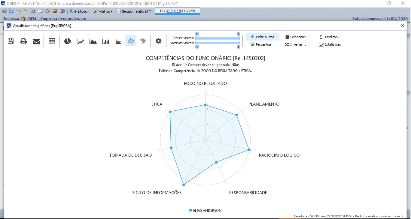This screenshot has height=219, width=411.
Task: Click the memory usage indicator 146,34MB / 569,00MB
Action: click(x=177, y=11)
